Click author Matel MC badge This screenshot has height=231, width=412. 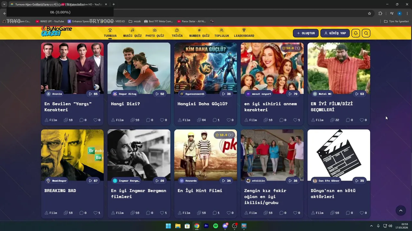point(322,94)
